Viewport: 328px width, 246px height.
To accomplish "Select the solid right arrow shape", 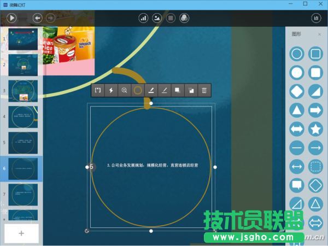I will click(x=315, y=110).
